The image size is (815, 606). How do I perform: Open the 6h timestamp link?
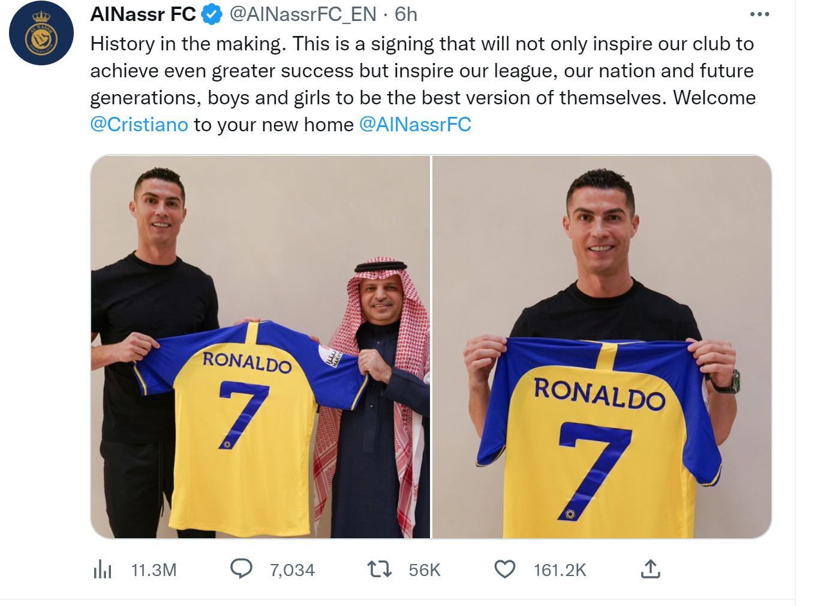point(406,14)
